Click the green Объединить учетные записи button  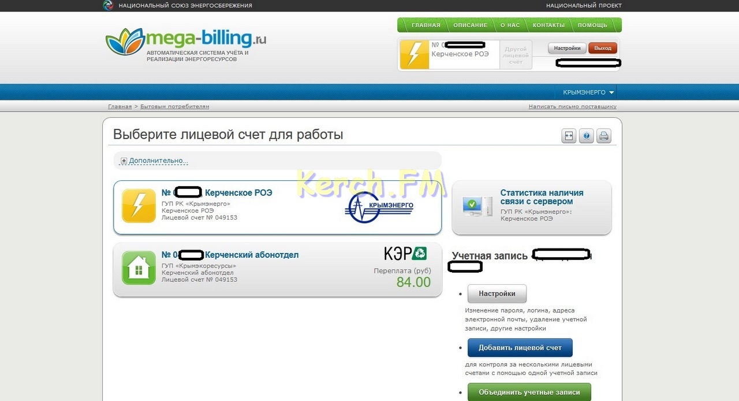529,392
